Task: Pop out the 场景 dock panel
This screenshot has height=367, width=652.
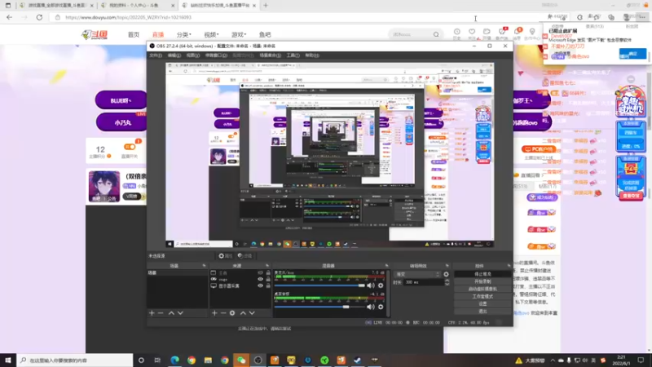Action: [x=204, y=266]
